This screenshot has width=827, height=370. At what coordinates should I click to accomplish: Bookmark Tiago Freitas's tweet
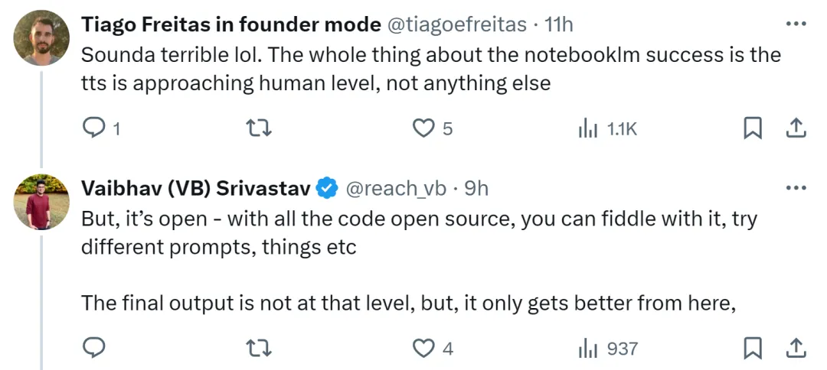pyautogui.click(x=753, y=128)
